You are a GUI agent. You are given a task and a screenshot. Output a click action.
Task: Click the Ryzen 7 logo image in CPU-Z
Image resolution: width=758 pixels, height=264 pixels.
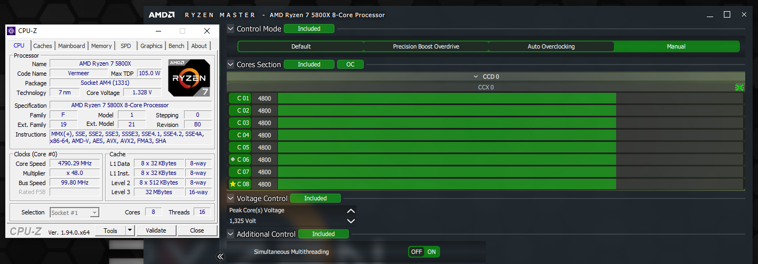(189, 77)
